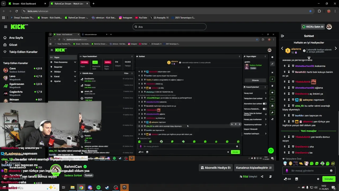This screenshot has width=339, height=191.
Task: Select the 'RahmiCan Stream - Watch Live' tab
Action: [69, 4]
